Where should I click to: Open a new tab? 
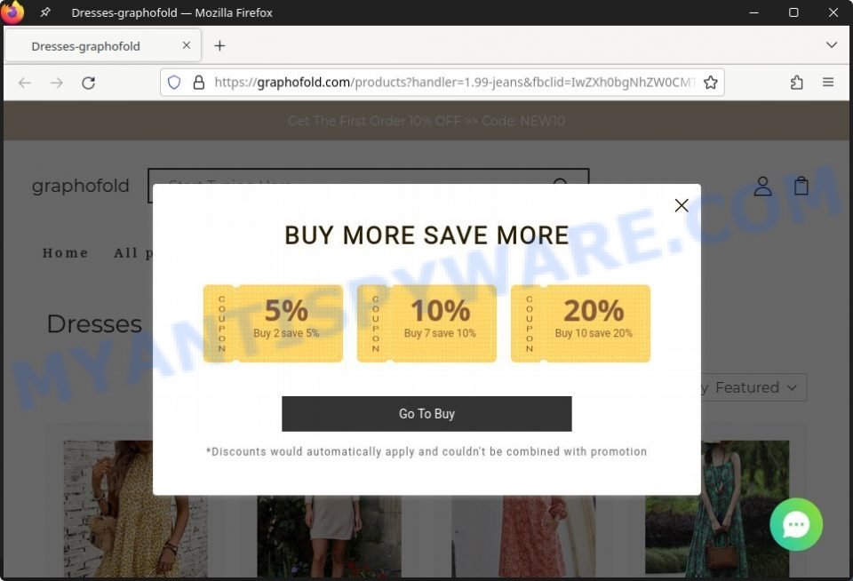point(219,45)
